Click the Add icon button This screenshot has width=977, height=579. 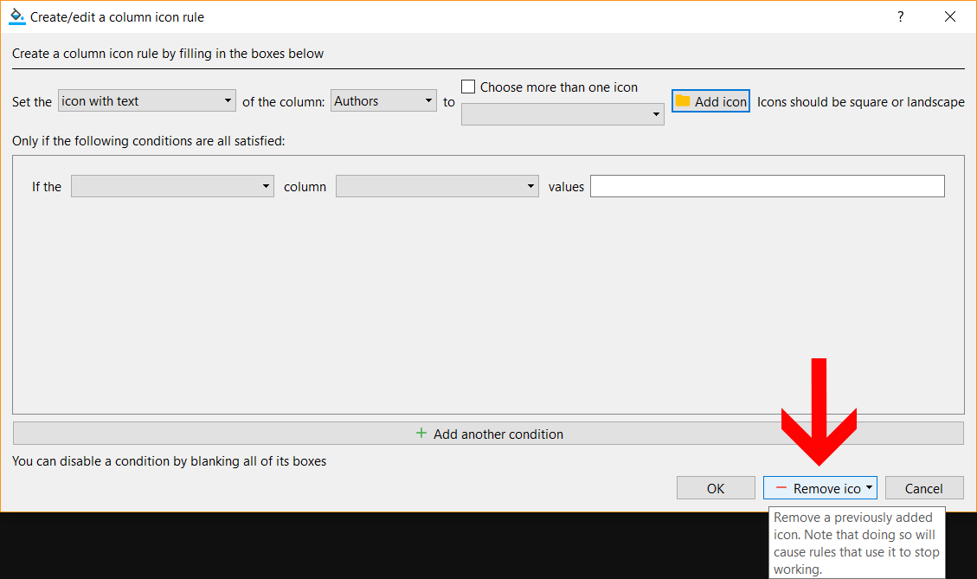[x=711, y=101]
